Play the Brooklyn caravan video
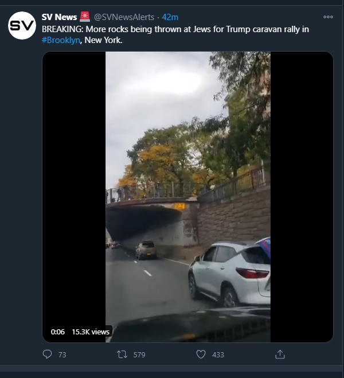Screen dimensions: 344x378 pyautogui.click(x=188, y=197)
